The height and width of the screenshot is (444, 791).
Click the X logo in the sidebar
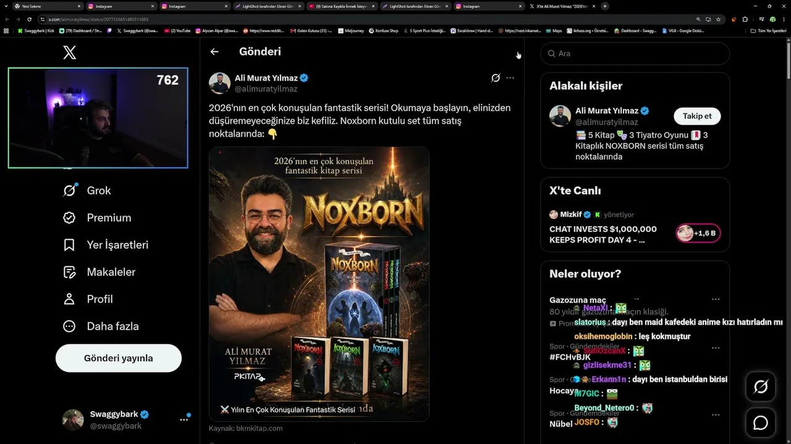(x=70, y=52)
